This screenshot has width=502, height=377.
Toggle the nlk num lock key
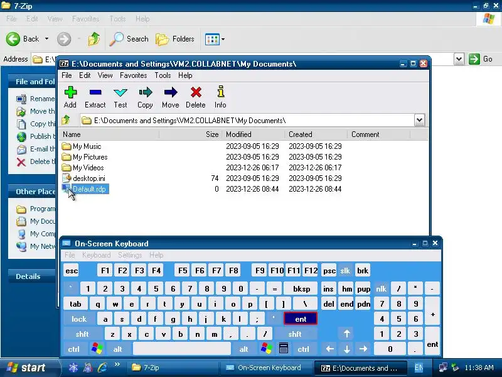[381, 289]
